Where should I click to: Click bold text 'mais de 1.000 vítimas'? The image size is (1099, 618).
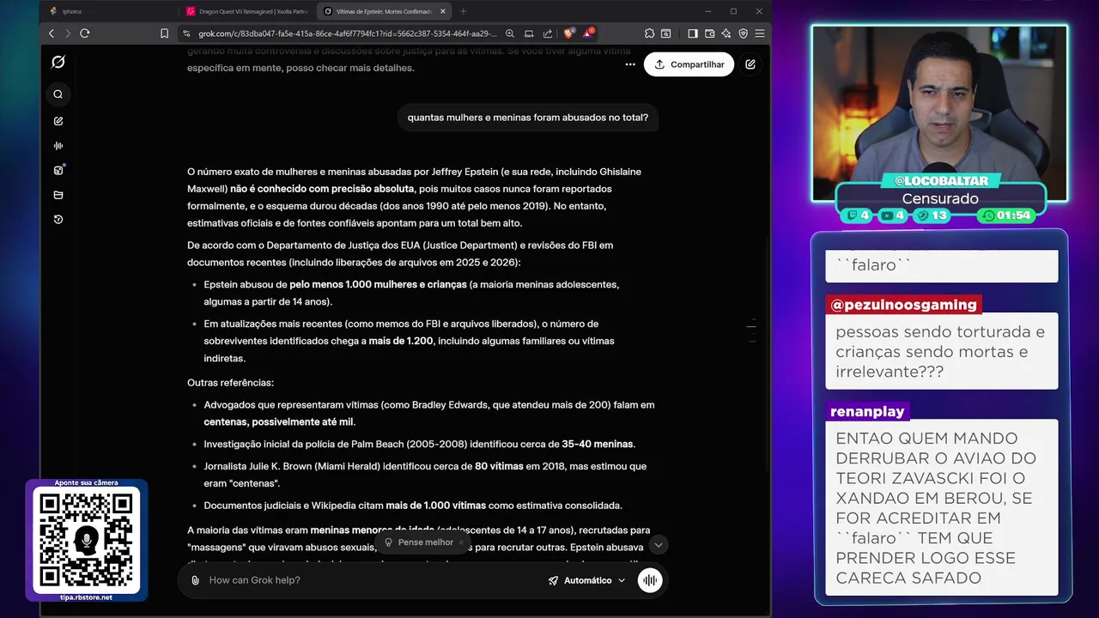click(435, 506)
